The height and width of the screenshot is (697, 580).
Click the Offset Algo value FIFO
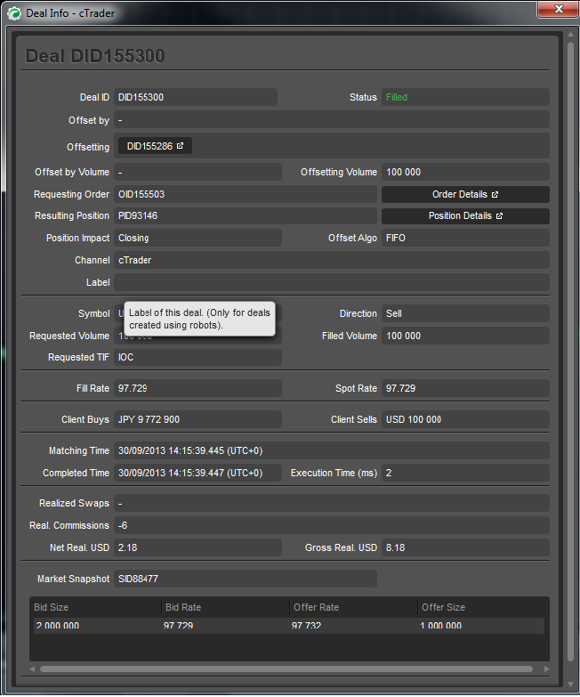[465, 238]
